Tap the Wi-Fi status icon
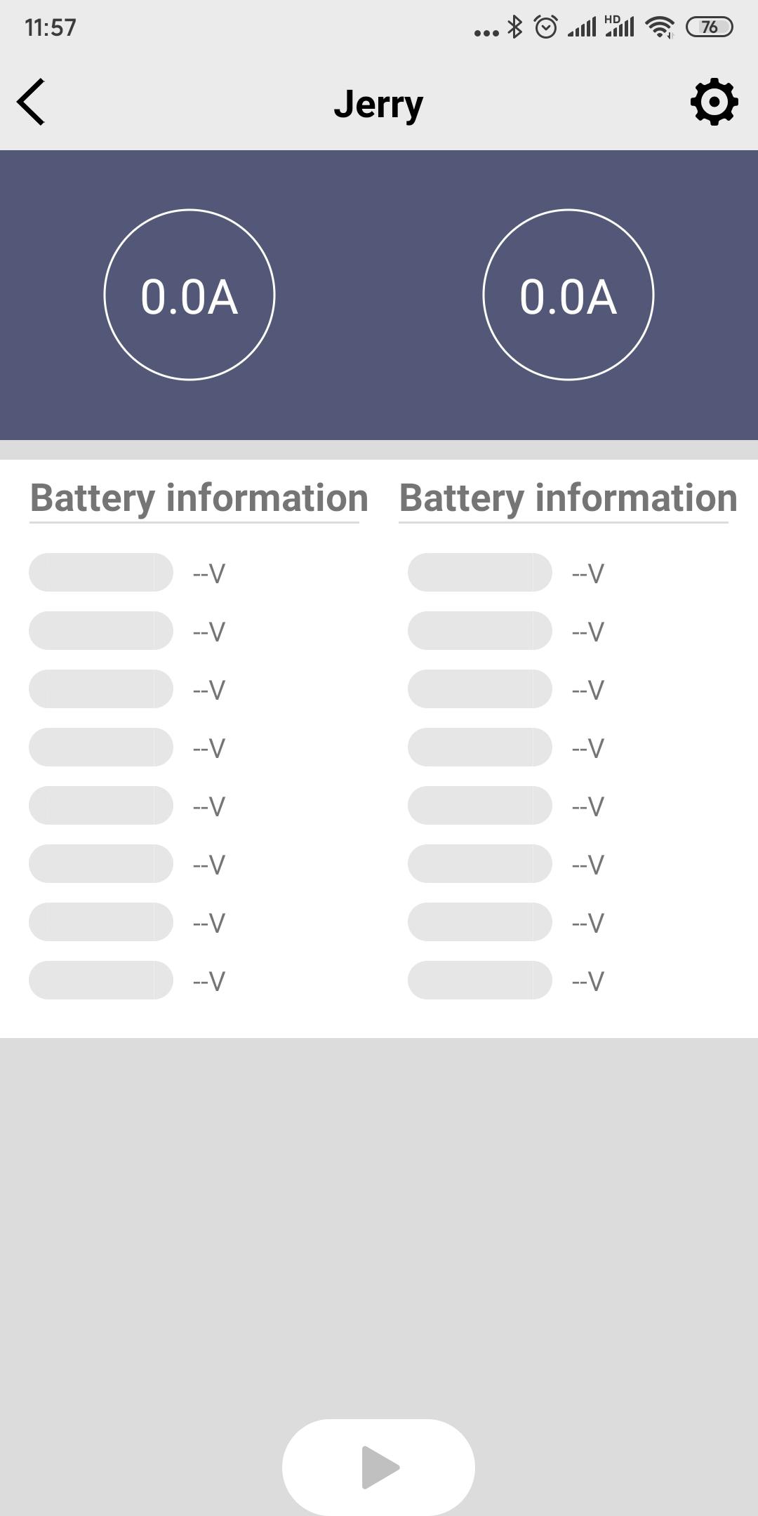The height and width of the screenshot is (1516, 758). (x=660, y=27)
